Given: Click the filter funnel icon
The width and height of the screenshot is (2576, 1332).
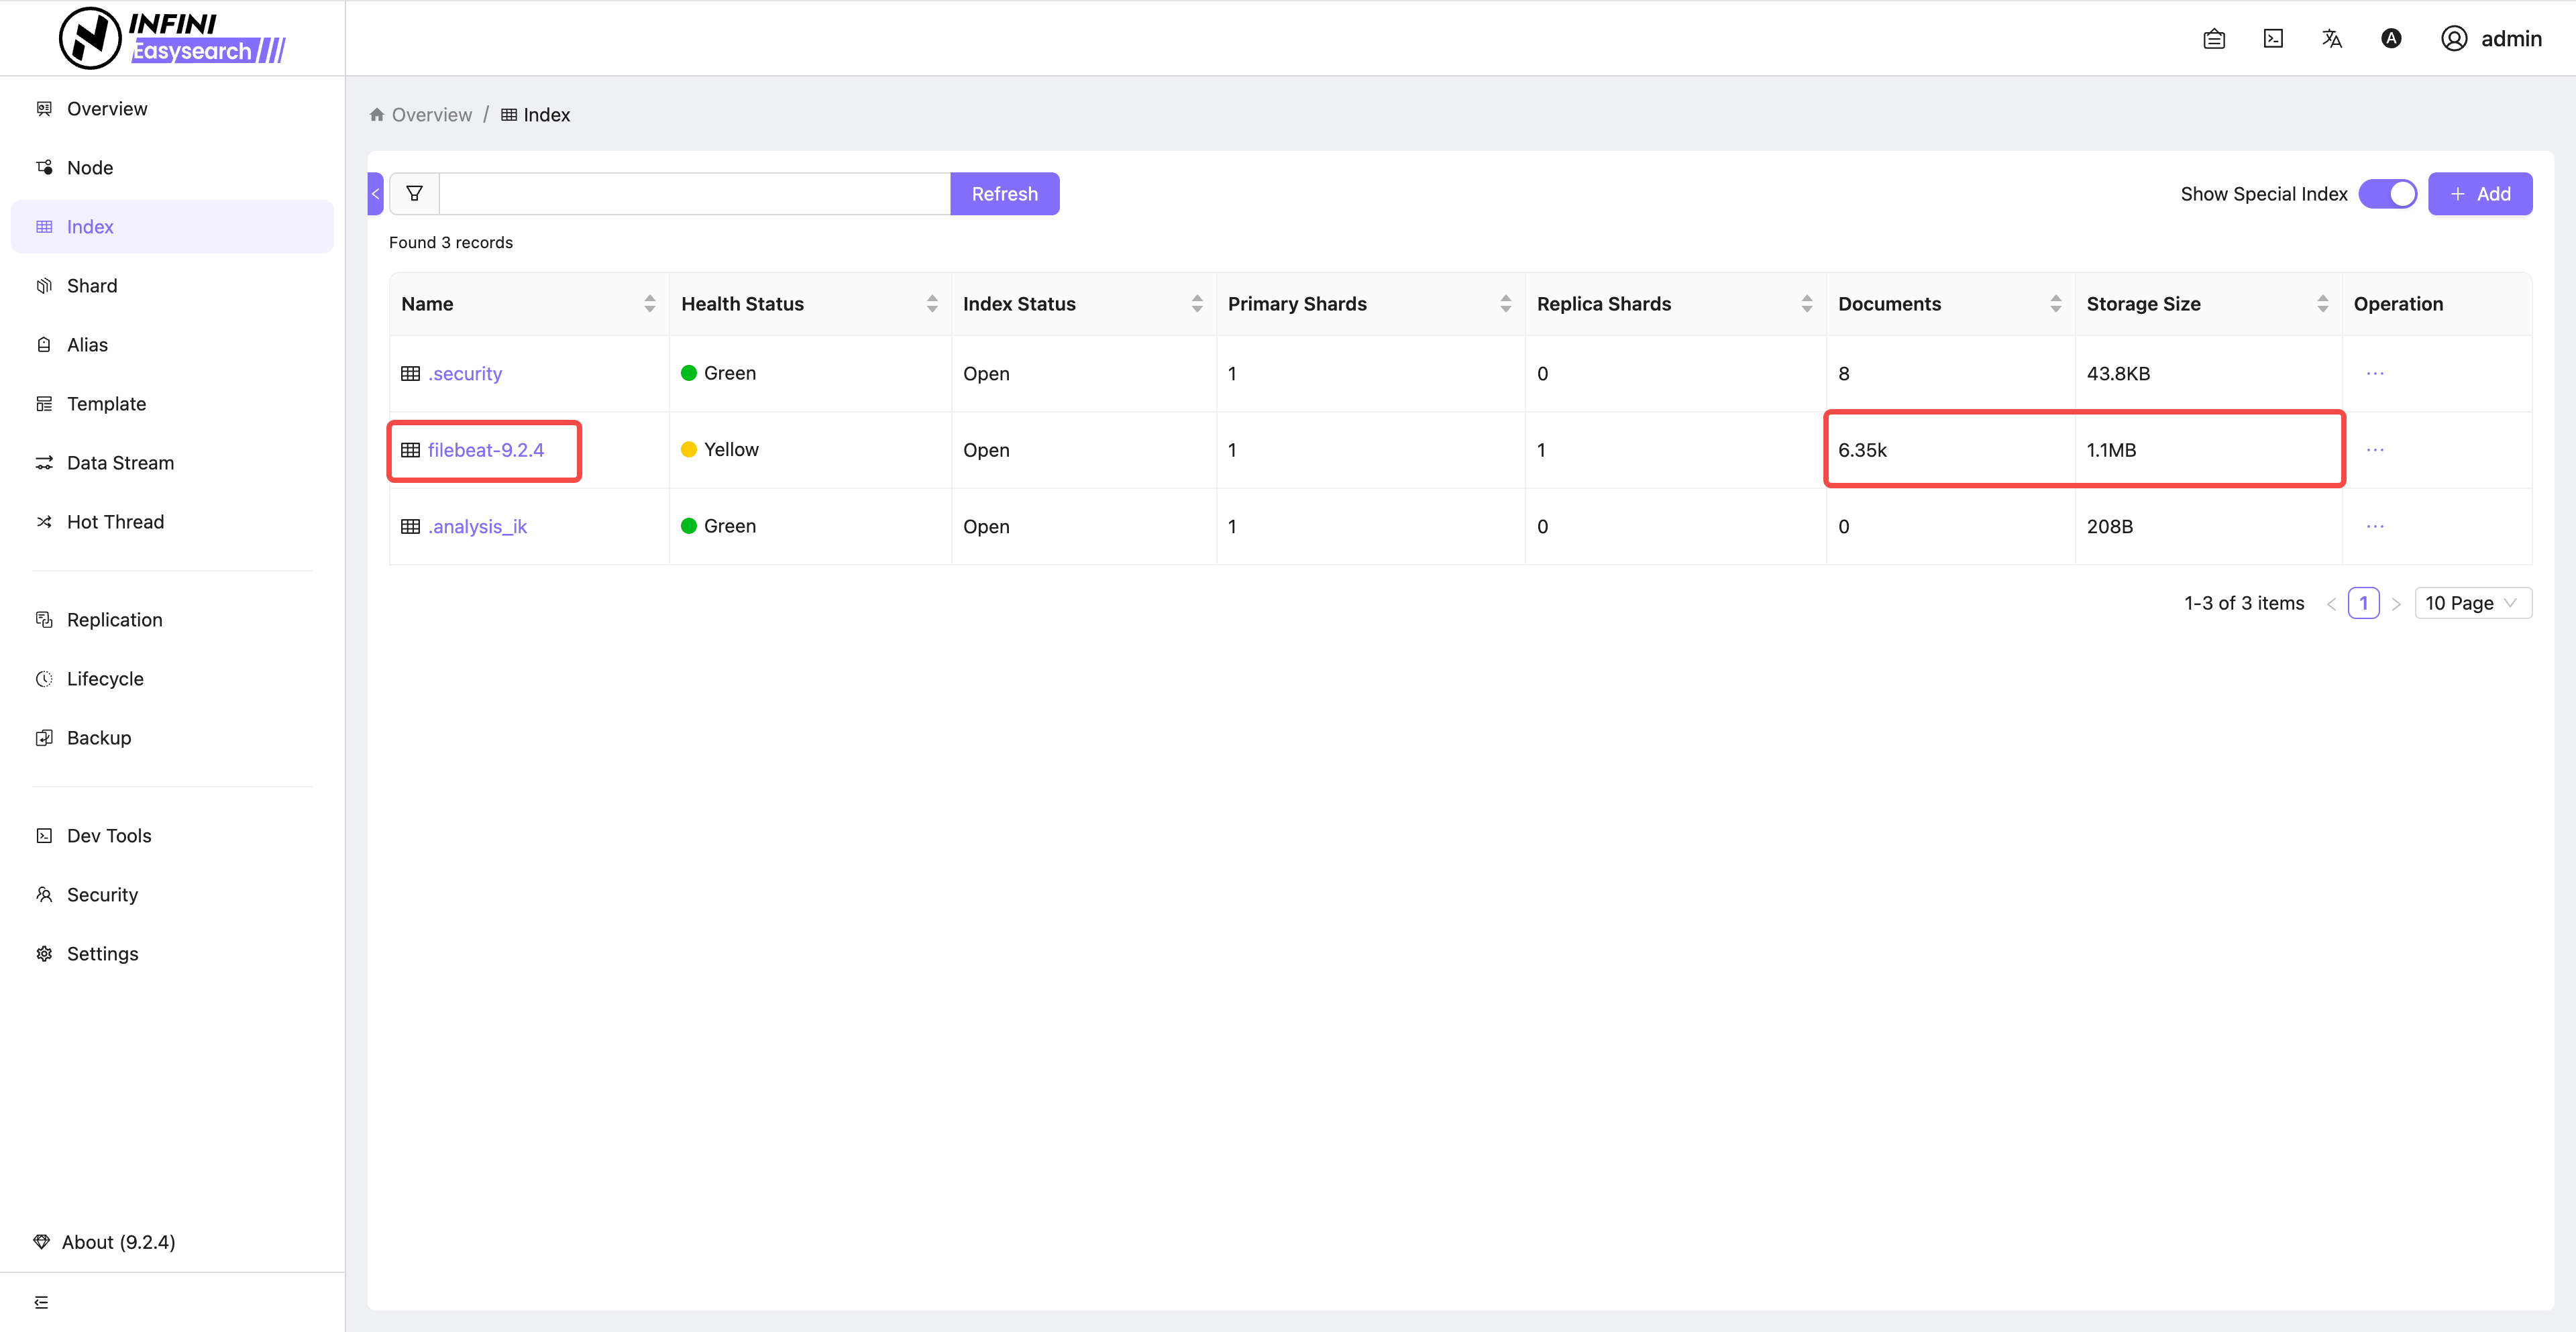Looking at the screenshot, I should (x=414, y=194).
